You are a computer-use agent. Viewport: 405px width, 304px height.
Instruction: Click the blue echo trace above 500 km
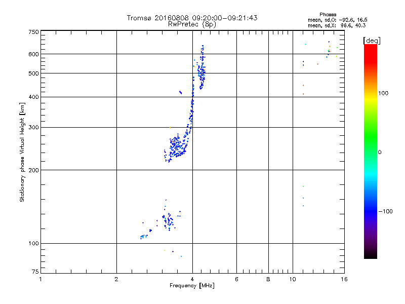202,67
